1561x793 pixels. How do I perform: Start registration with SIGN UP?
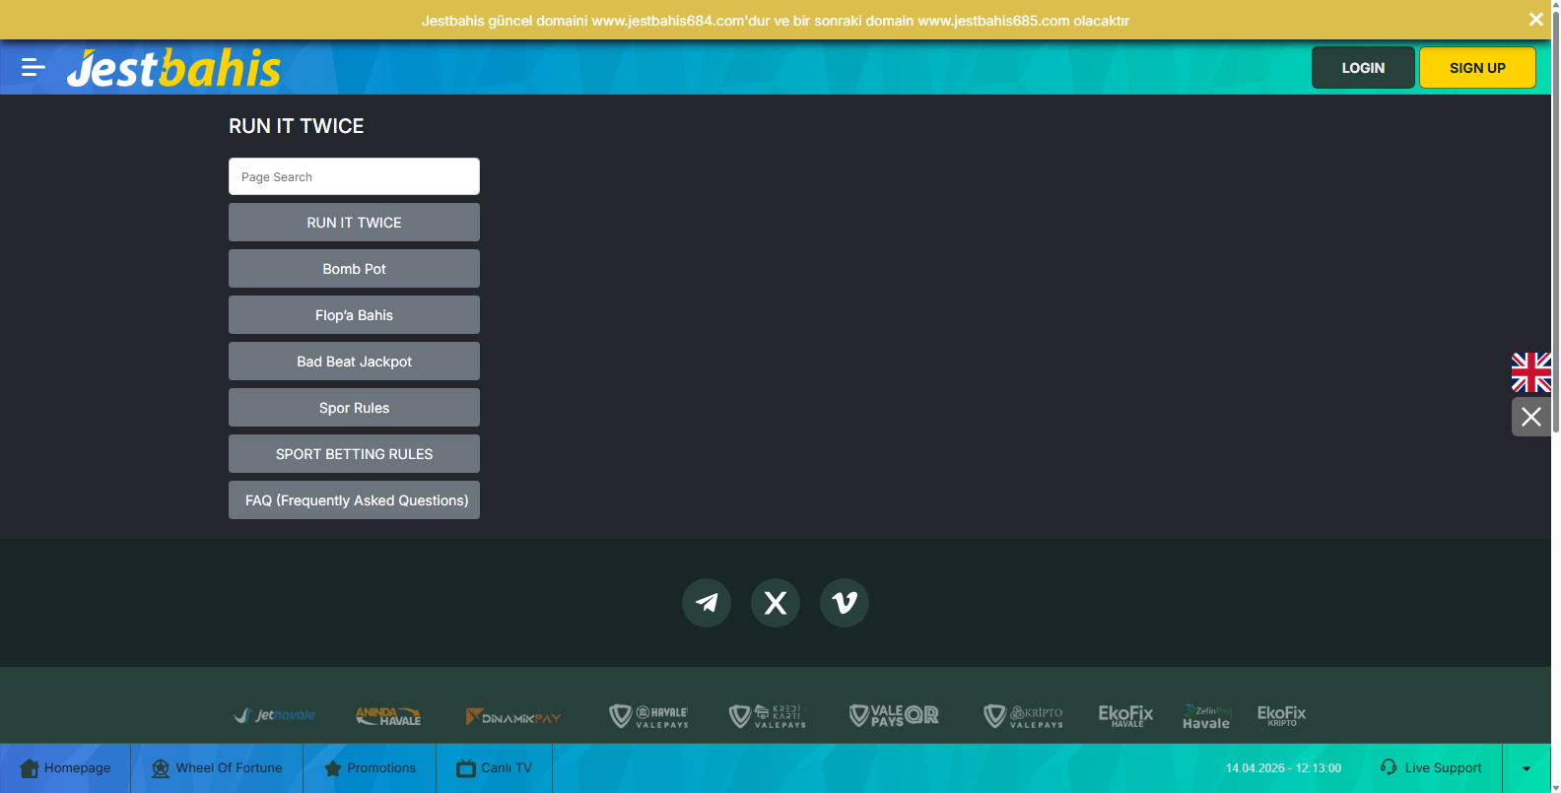[1477, 68]
